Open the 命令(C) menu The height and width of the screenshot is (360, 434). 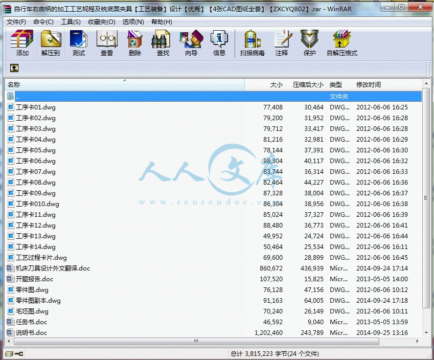pos(43,22)
